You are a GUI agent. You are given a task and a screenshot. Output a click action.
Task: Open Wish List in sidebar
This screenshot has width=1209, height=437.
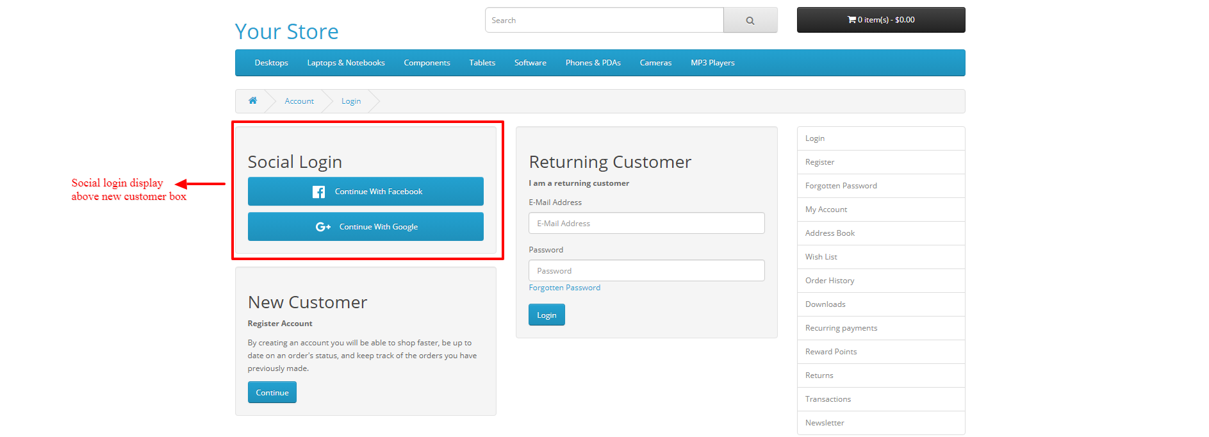click(821, 257)
